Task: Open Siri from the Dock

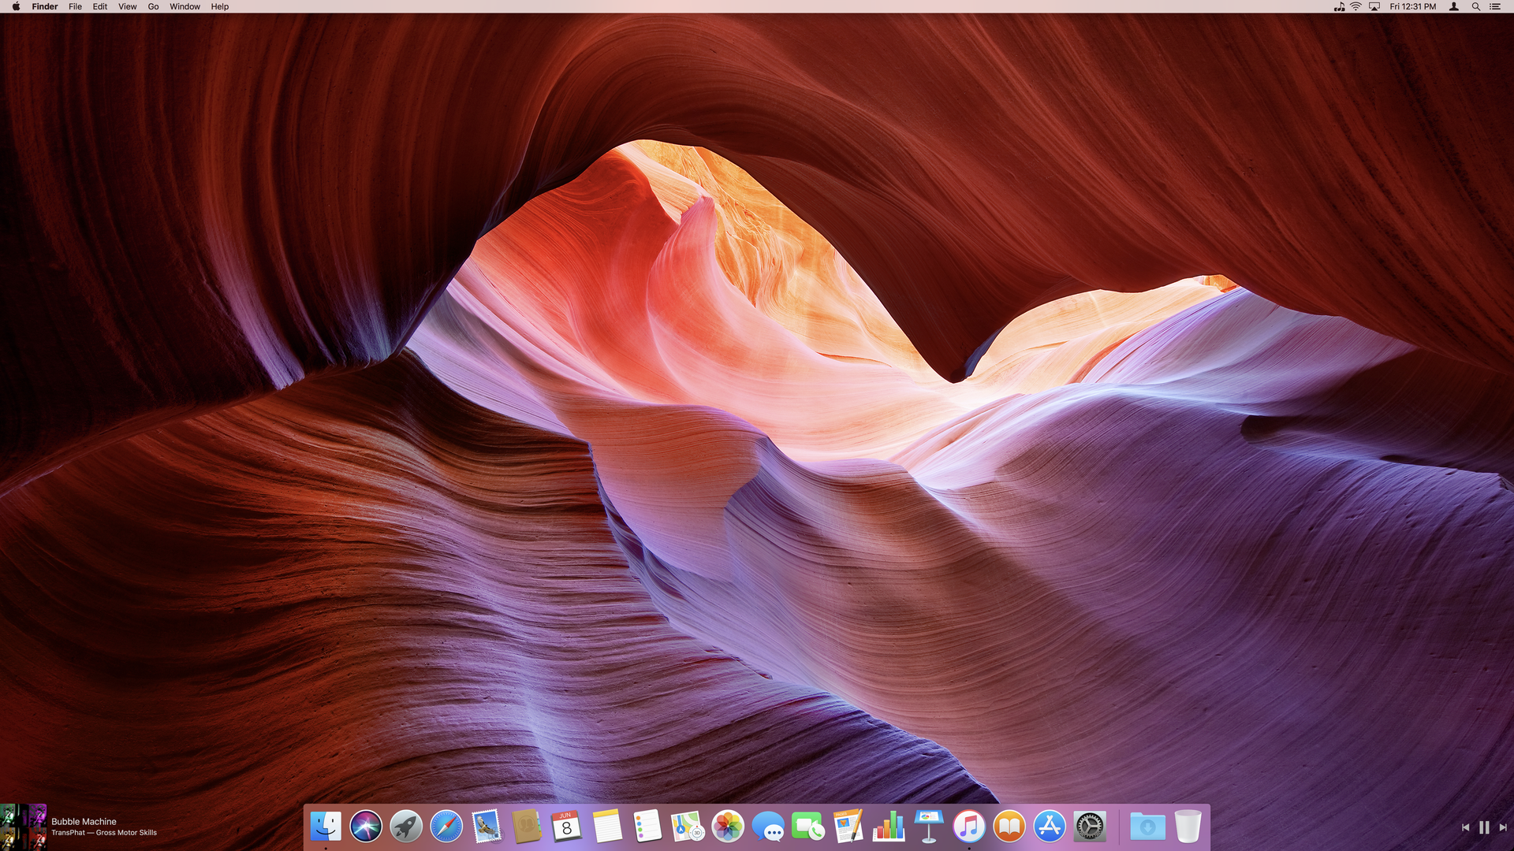Action: click(x=366, y=827)
